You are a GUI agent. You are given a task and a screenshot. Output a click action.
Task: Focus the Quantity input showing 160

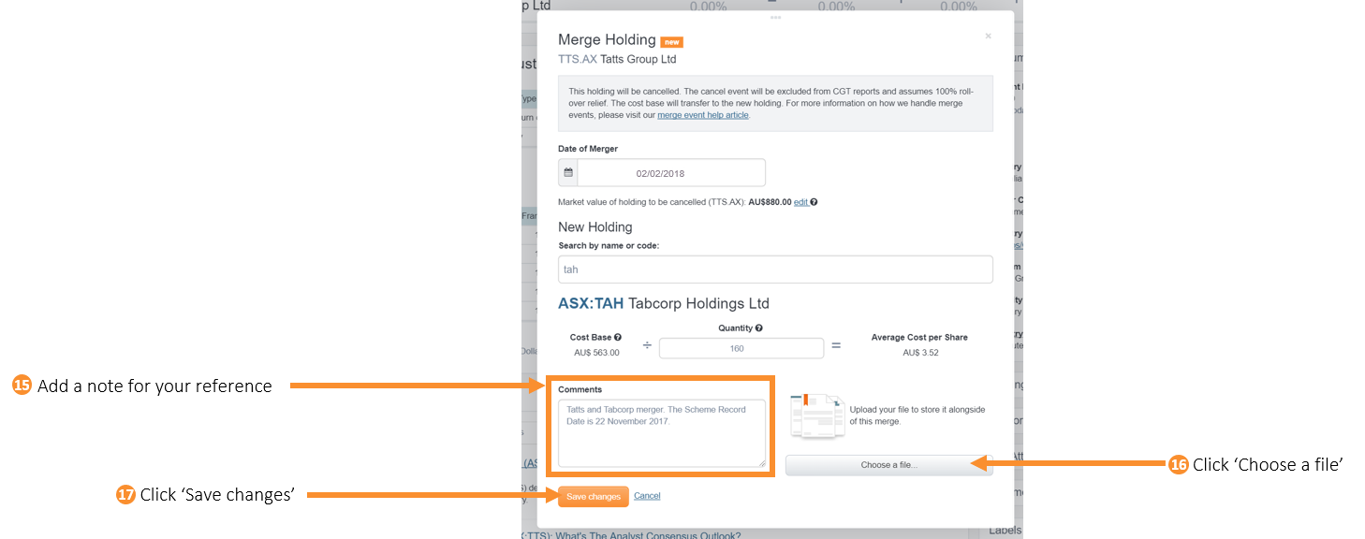741,348
